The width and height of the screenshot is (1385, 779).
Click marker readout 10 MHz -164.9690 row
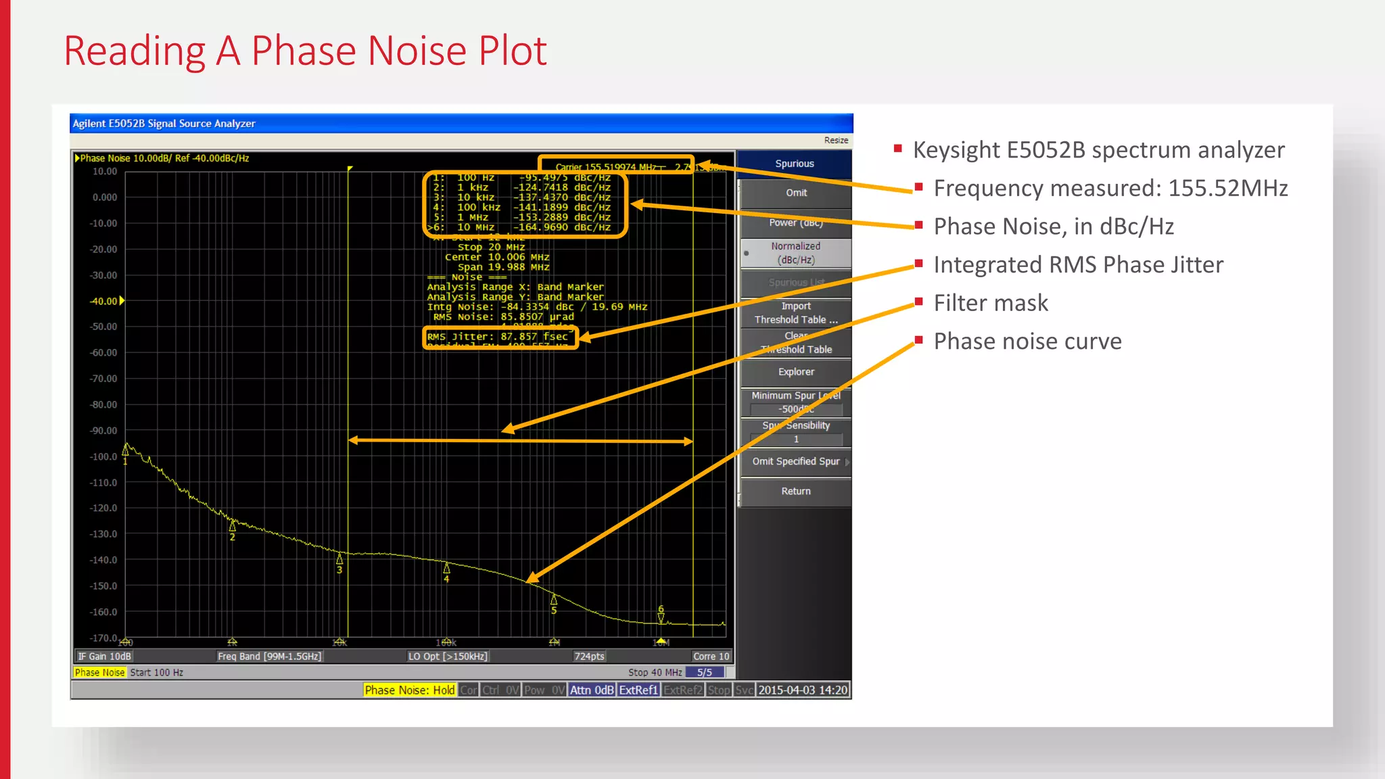click(519, 227)
